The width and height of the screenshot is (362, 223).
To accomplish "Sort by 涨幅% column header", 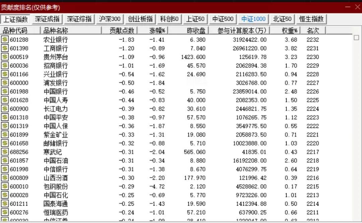I will tap(153, 30).
